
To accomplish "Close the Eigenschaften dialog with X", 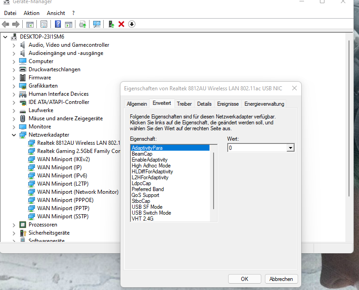I will click(294, 88).
